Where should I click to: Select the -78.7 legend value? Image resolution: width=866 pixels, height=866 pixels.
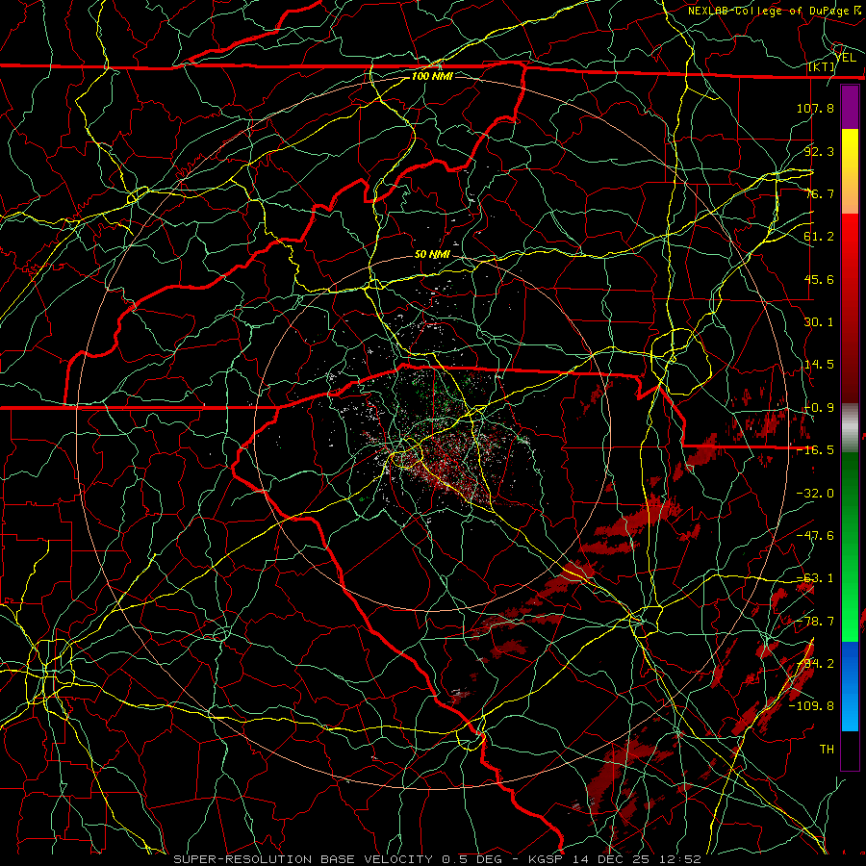click(x=815, y=622)
